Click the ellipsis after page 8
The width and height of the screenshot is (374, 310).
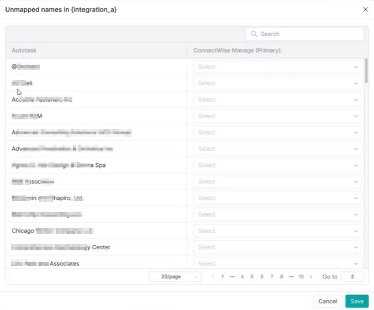pos(291,276)
